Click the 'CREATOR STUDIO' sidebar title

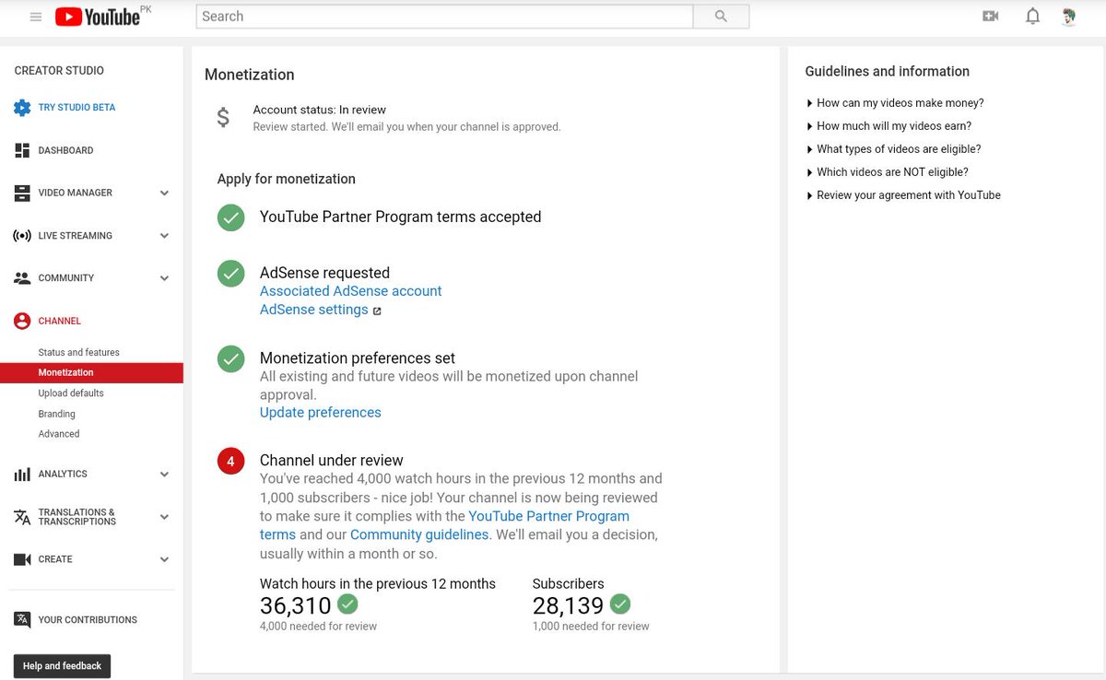59,71
